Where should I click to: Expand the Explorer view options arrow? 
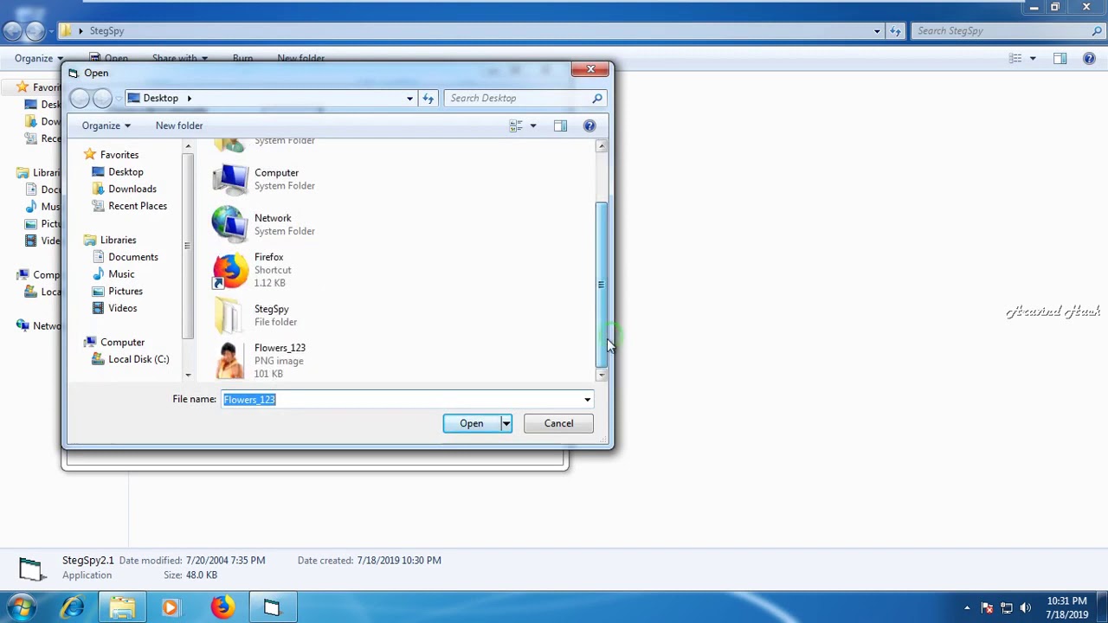click(x=1033, y=58)
